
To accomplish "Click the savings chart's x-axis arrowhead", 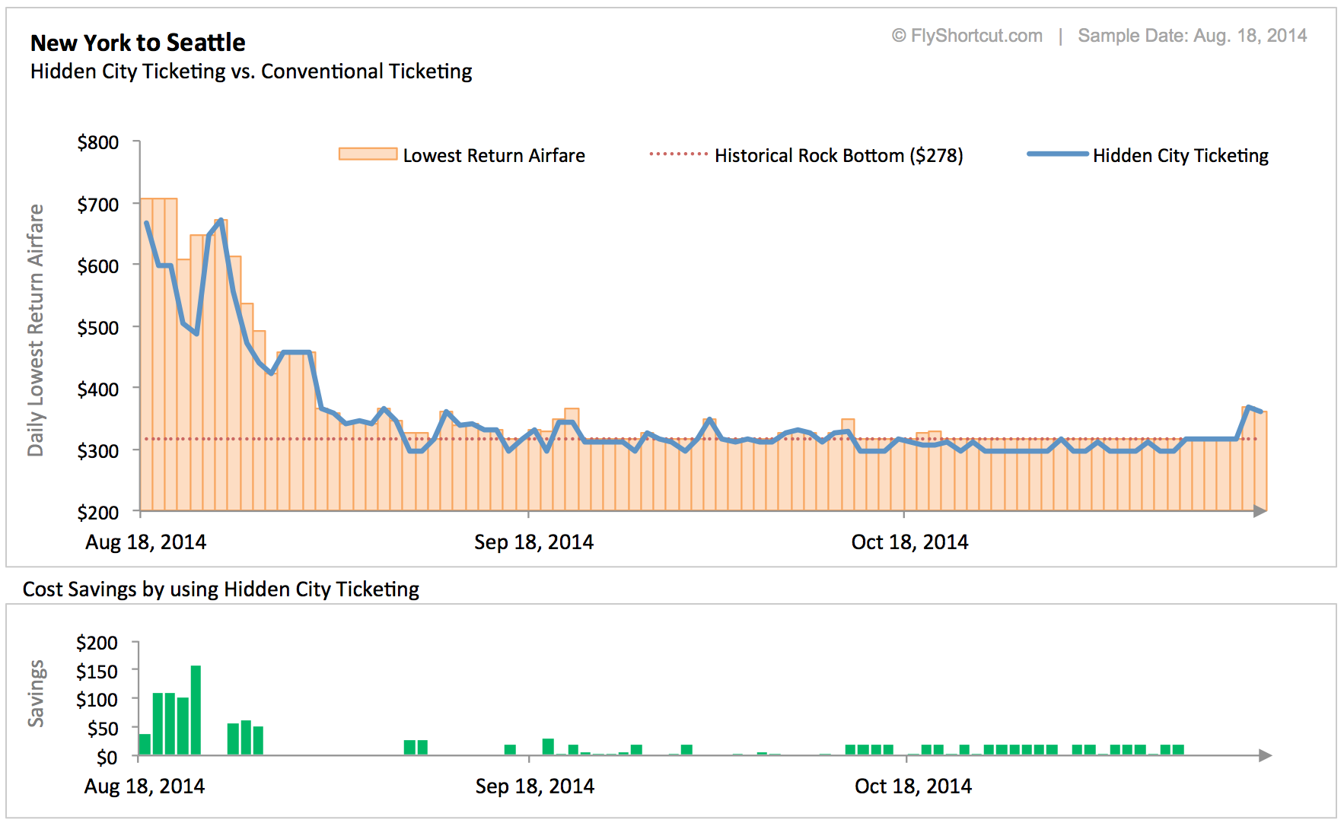I will point(1265,755).
